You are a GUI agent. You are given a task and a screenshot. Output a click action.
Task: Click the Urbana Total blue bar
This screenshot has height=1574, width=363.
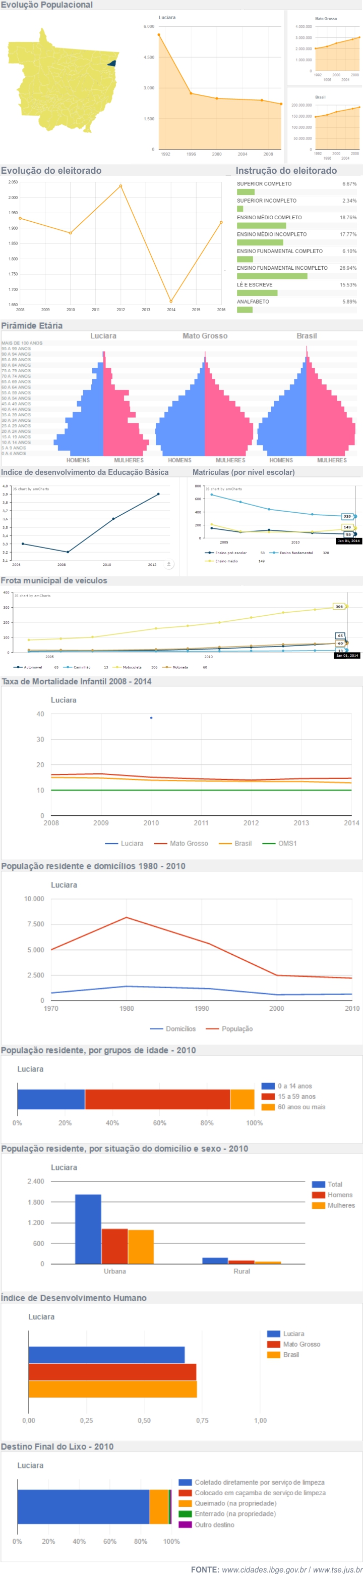tap(88, 1228)
